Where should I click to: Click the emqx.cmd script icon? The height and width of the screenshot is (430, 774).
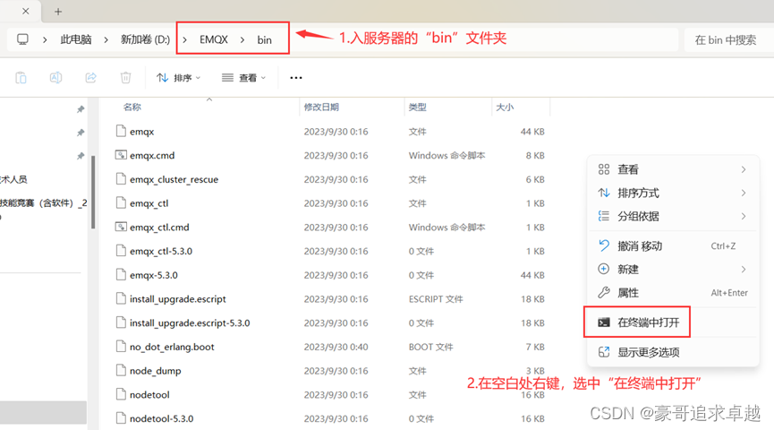[121, 155]
